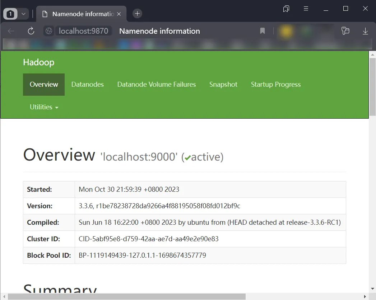Open the browser sidebar panel icon
This screenshot has width=376, height=300.
(x=345, y=31)
